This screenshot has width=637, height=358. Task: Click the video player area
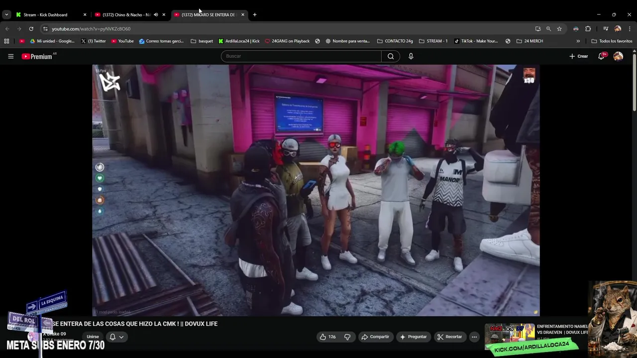[316, 190]
